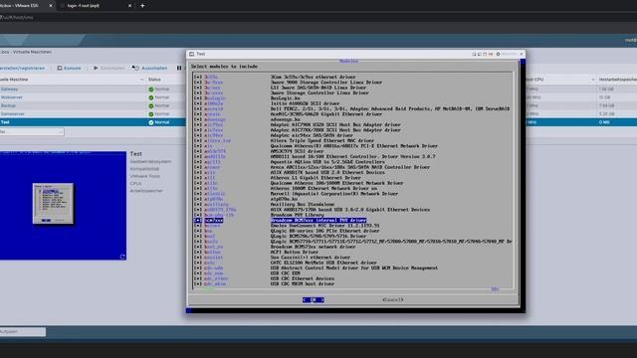The height and width of the screenshot is (358, 637).
Task: Click the Test VM console preview thumbnail
Action: (x=63, y=206)
